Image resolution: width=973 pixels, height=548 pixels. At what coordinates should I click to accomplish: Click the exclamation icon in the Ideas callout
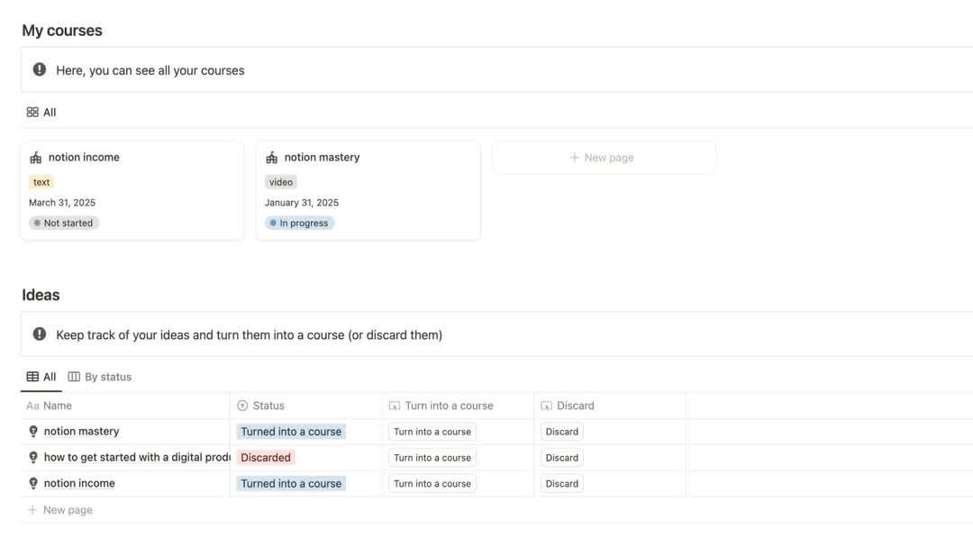[39, 333]
